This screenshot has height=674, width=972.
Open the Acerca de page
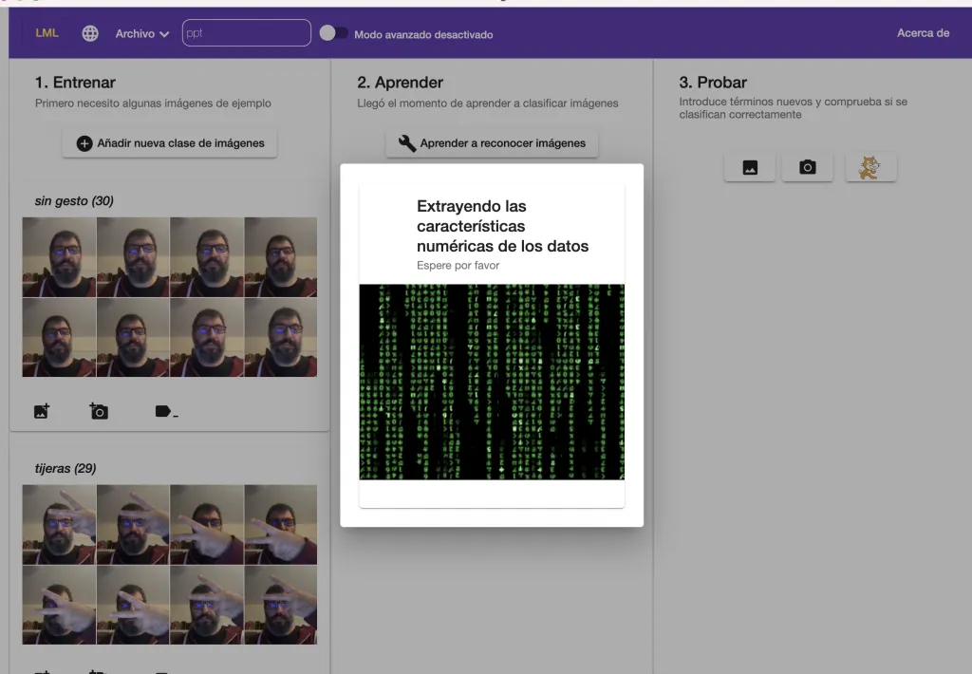click(x=923, y=33)
